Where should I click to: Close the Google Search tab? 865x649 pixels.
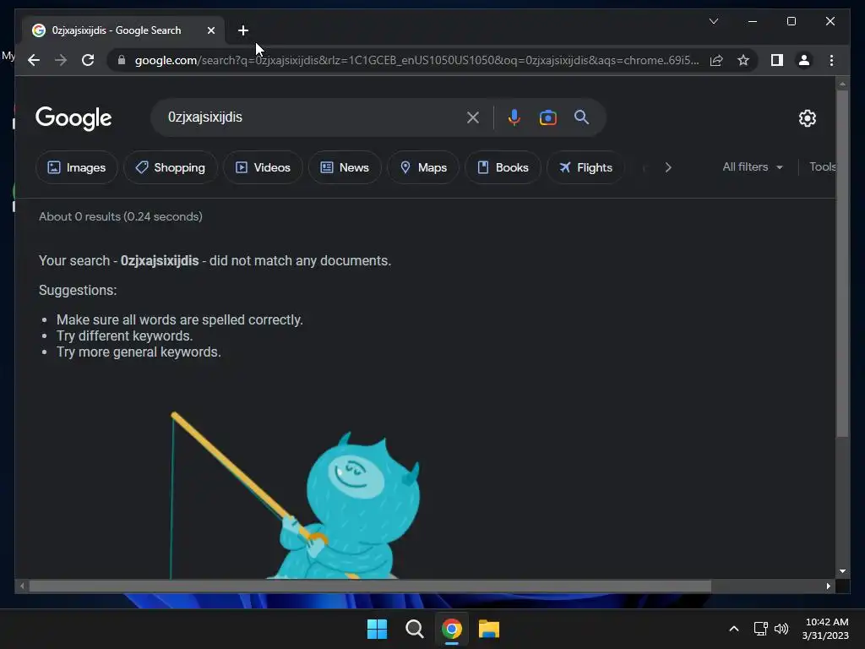click(x=210, y=30)
